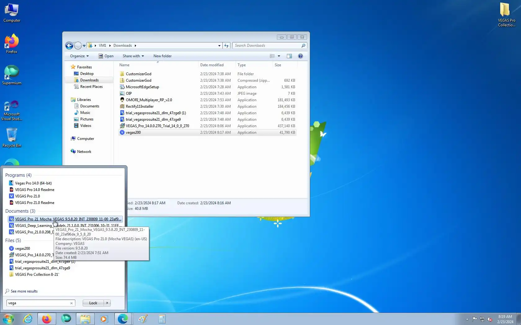Image resolution: width=521 pixels, height=325 pixels.
Task: Click the Back navigation button in Explorer
Action: pos(69,46)
